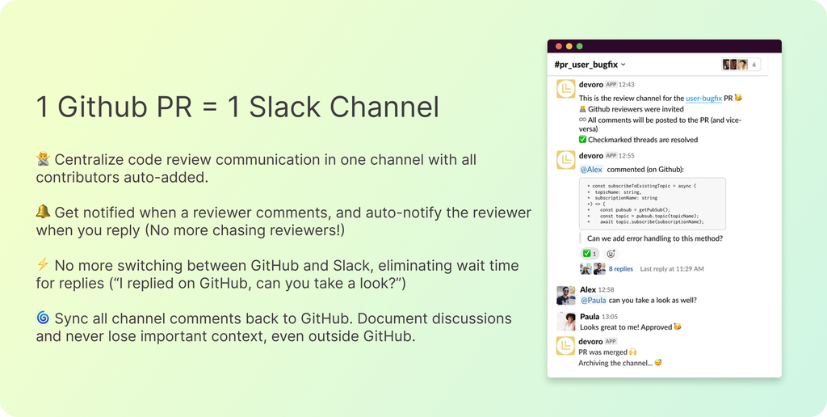827x417 pixels.
Task: Click the devoro avatar beside 'PR was merged'
Action: click(566, 346)
